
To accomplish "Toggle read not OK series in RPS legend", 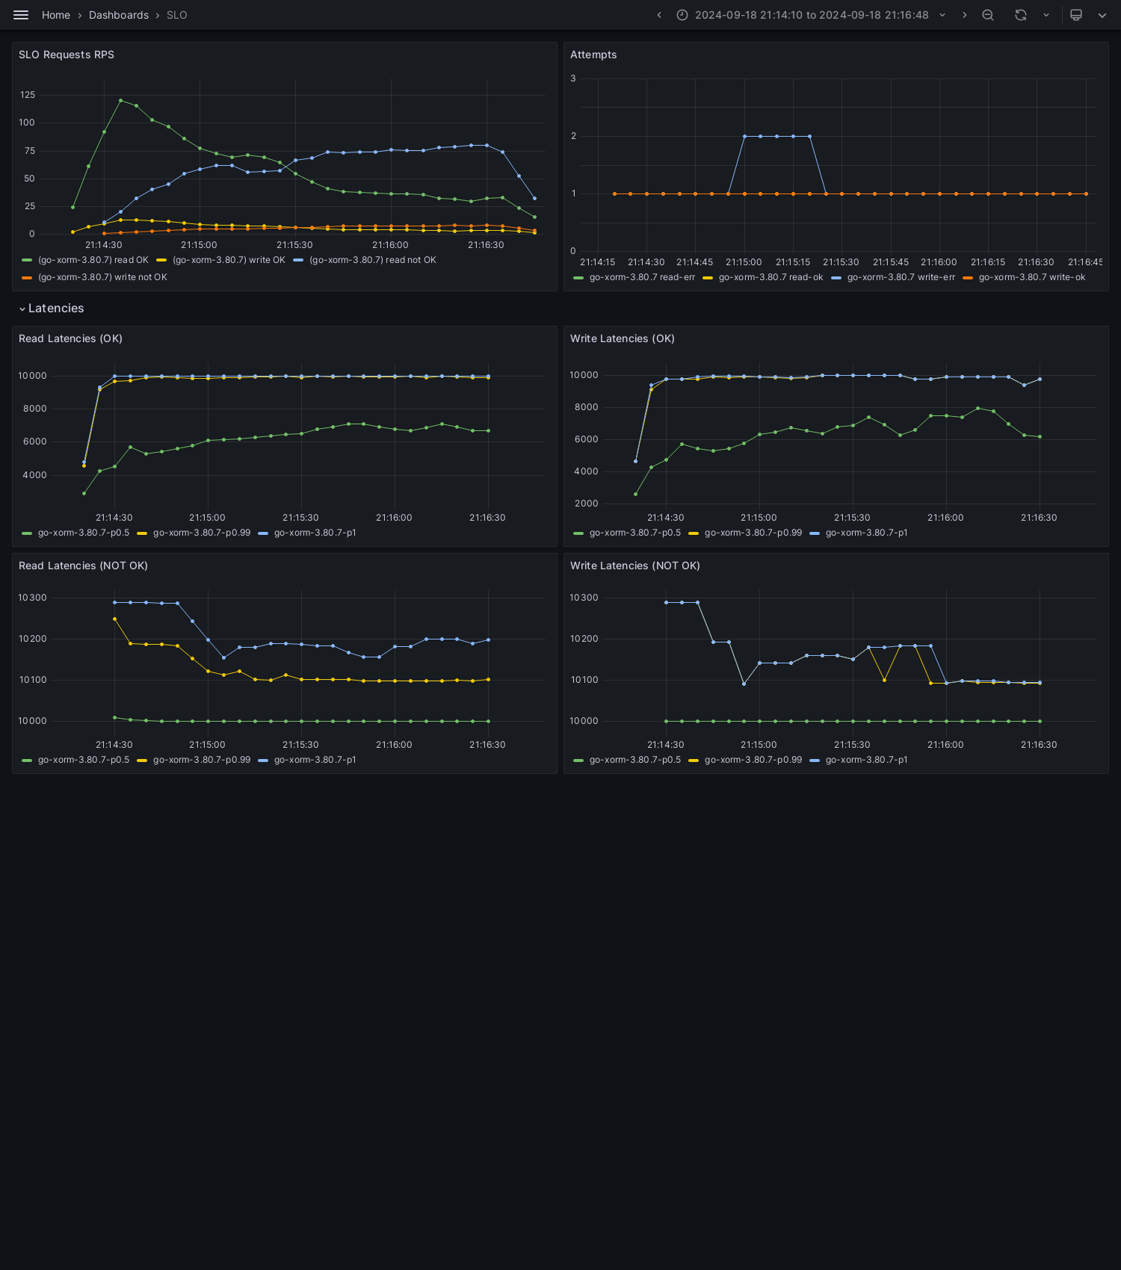I will click(x=373, y=260).
